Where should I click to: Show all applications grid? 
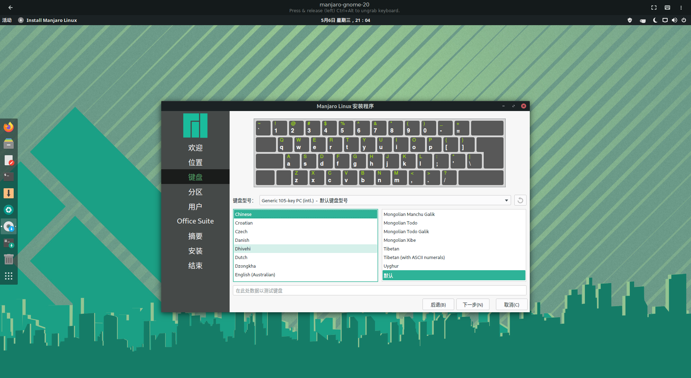[9, 276]
